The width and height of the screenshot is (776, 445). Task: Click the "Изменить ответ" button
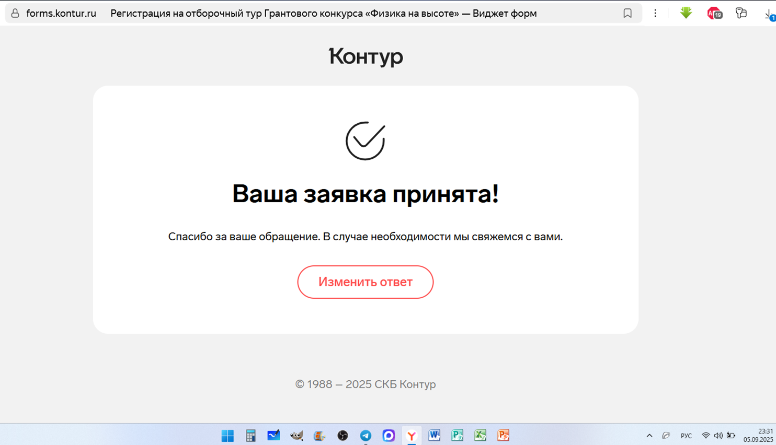click(x=365, y=282)
